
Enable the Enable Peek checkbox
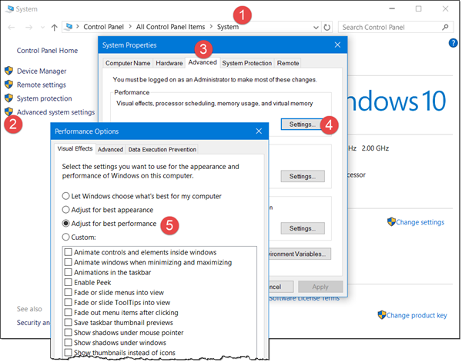click(x=68, y=282)
